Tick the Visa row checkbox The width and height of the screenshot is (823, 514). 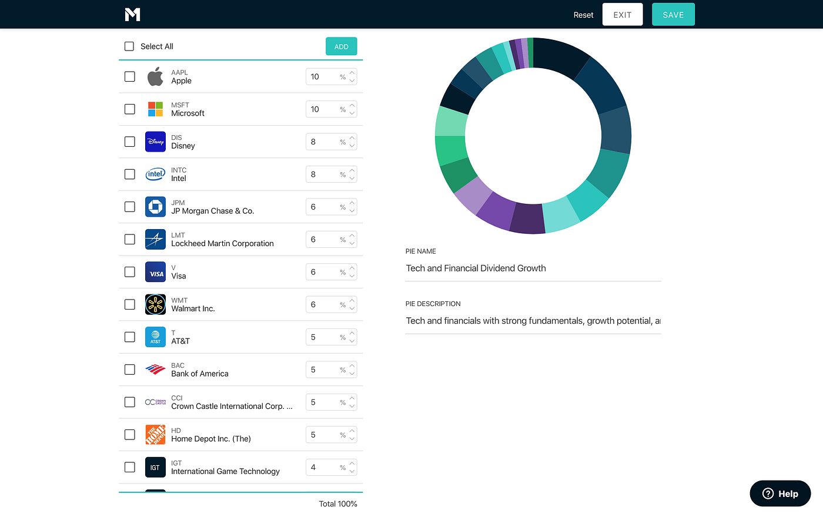[130, 272]
